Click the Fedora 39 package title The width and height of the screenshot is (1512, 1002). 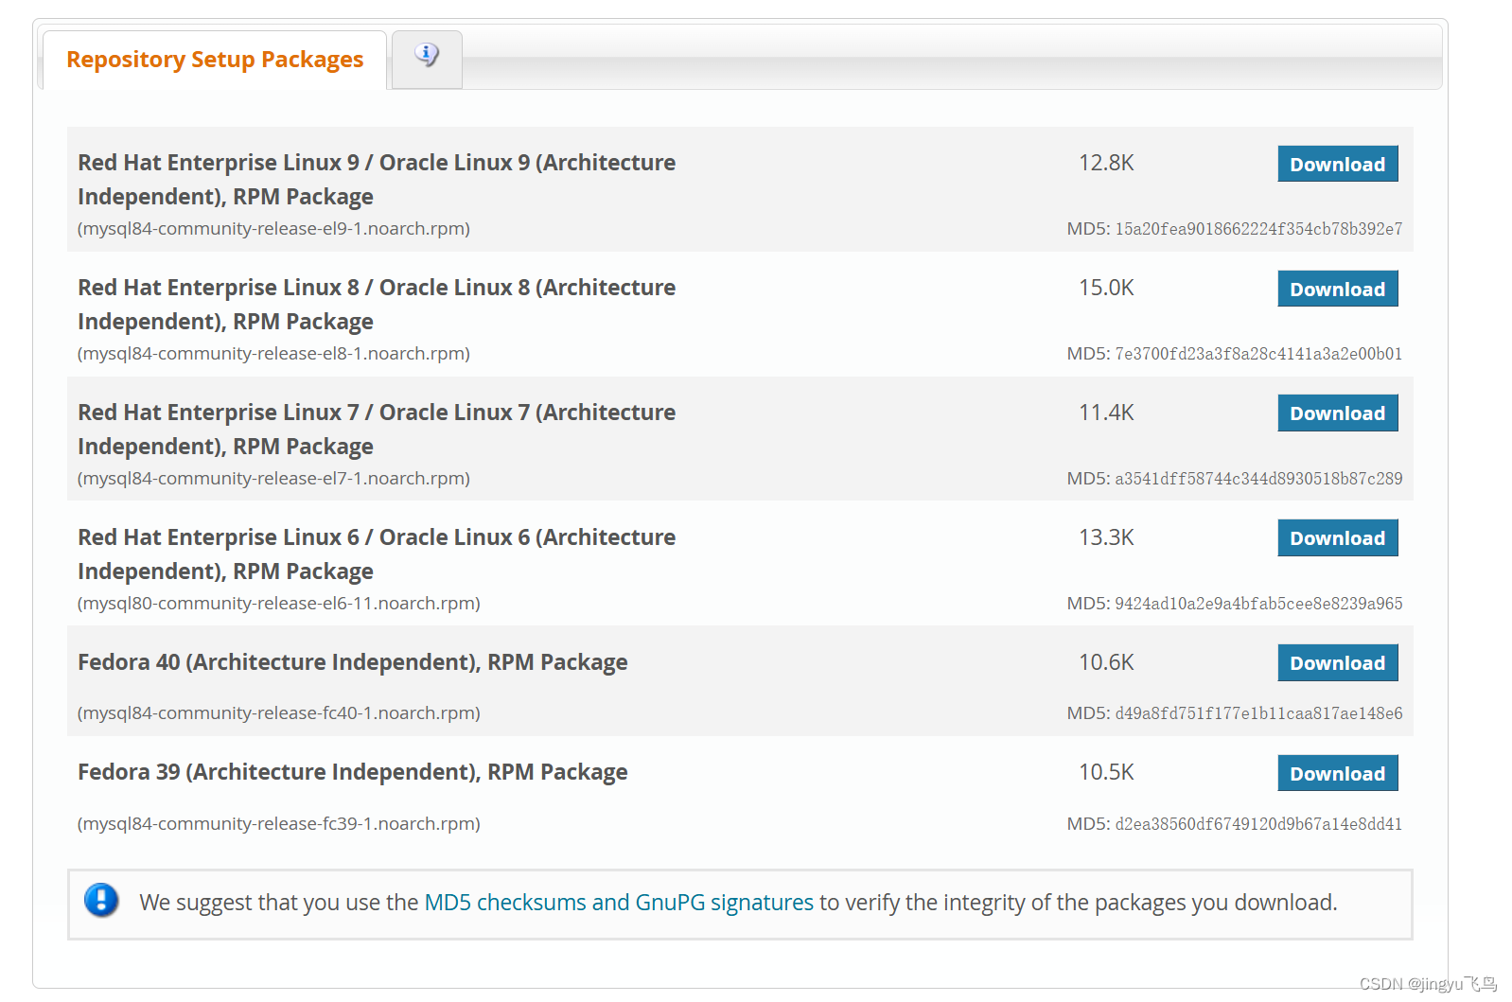click(x=352, y=771)
